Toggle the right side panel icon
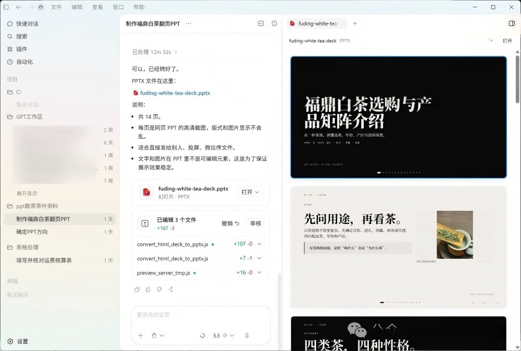521x351 pixels. click(x=512, y=23)
